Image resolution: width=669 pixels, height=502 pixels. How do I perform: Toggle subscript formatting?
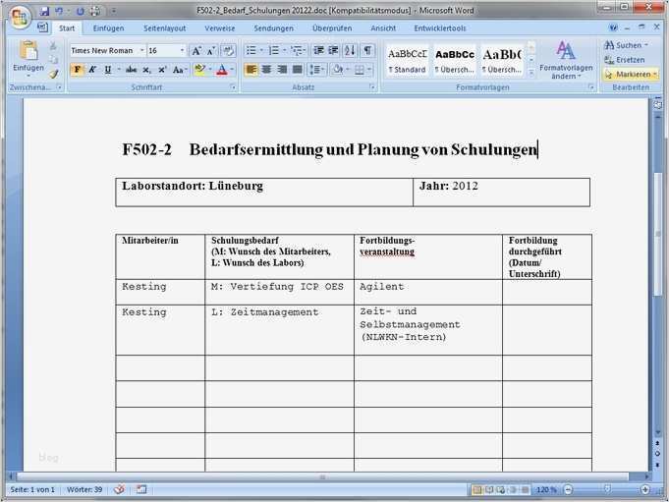tap(146, 70)
